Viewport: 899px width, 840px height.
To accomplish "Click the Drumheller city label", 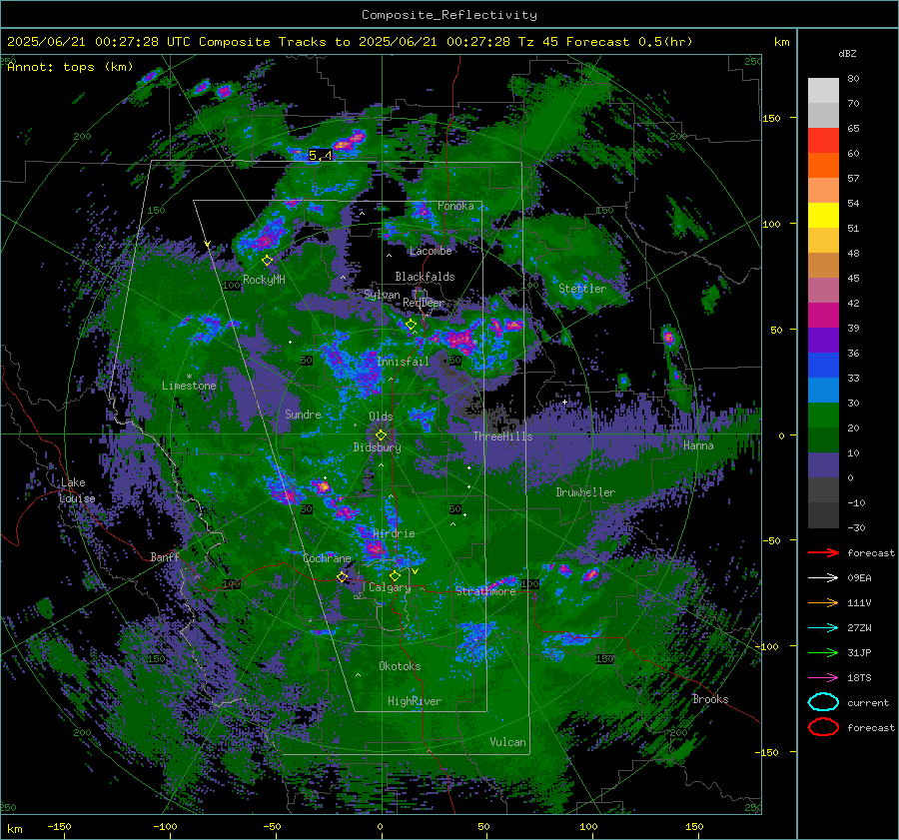I will click(585, 492).
